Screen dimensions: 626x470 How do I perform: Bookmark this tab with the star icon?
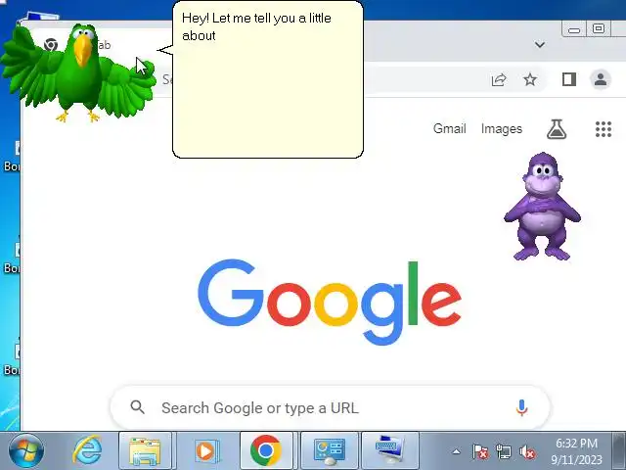tap(530, 79)
